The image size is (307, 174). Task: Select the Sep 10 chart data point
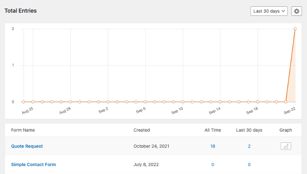(183, 102)
